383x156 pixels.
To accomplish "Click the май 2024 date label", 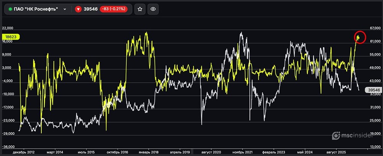I will pyautogui.click(x=304, y=152).
